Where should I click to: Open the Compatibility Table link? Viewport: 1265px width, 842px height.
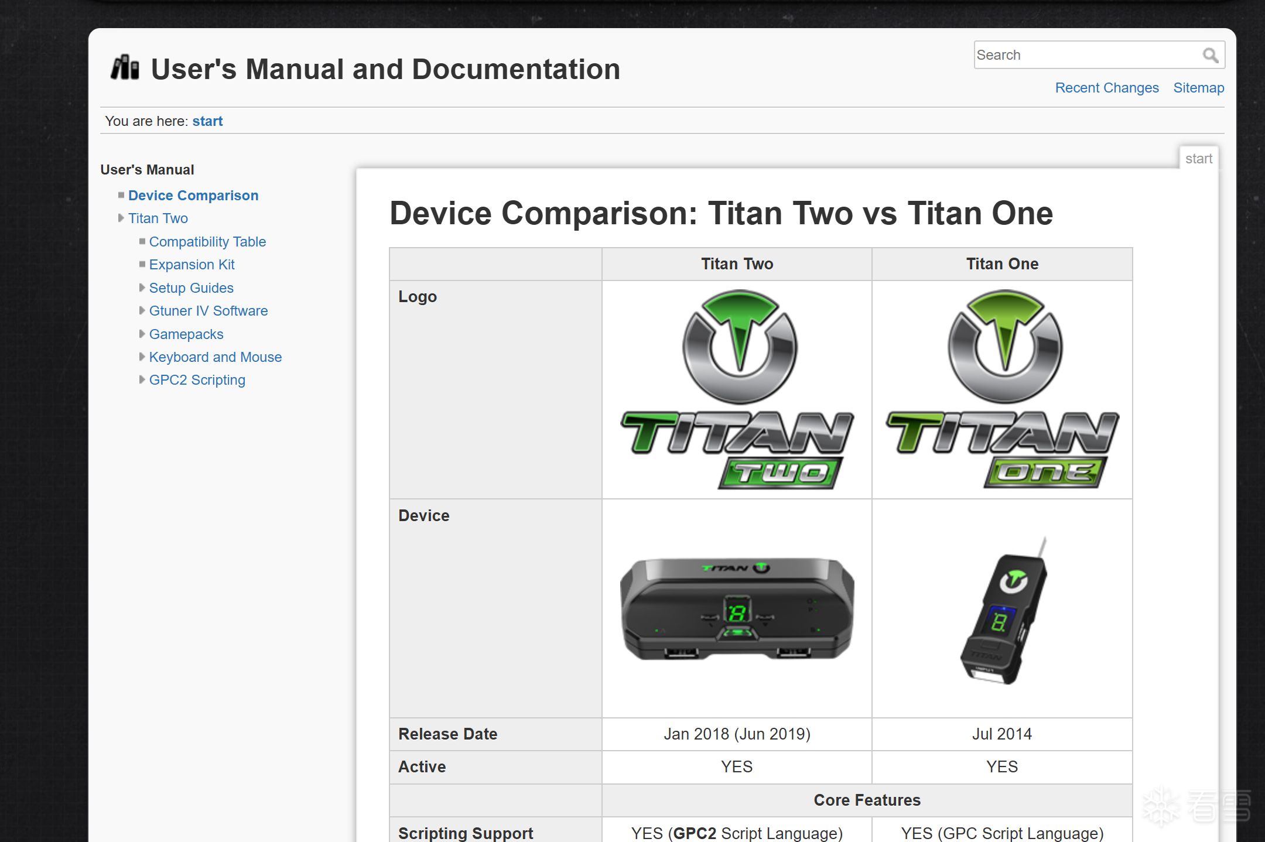pos(207,242)
